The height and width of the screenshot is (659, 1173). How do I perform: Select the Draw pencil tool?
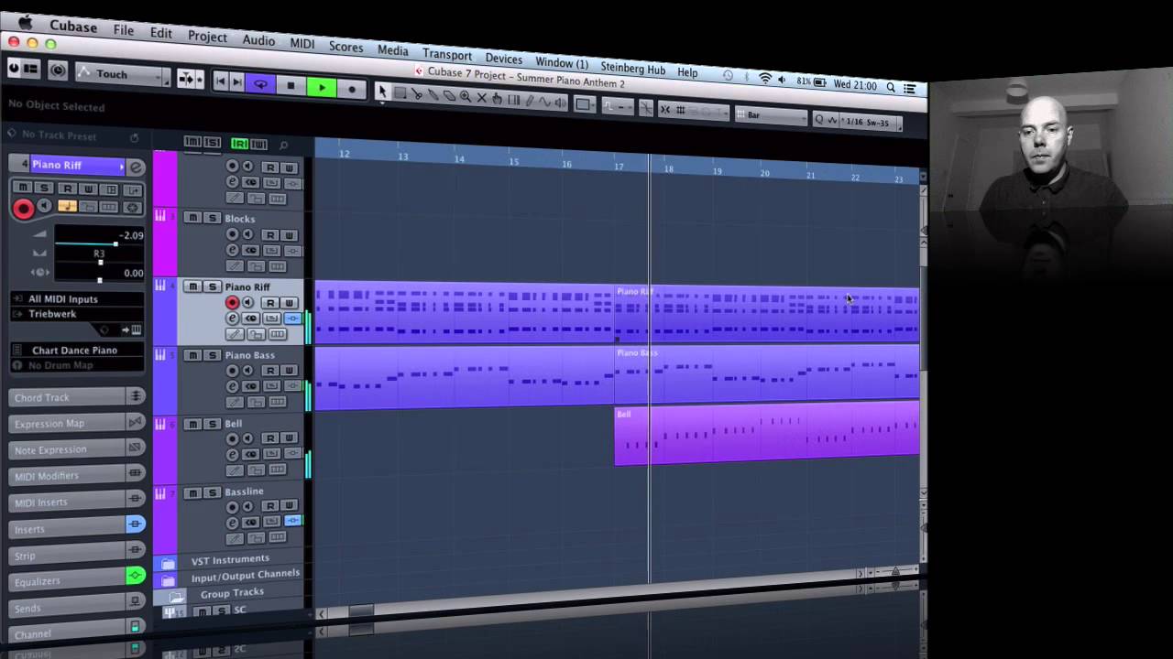click(530, 100)
